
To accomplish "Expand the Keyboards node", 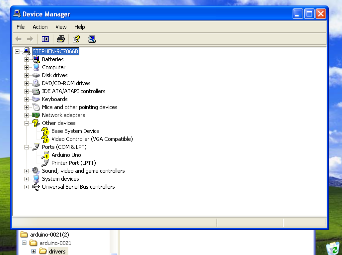I will 26,99.
